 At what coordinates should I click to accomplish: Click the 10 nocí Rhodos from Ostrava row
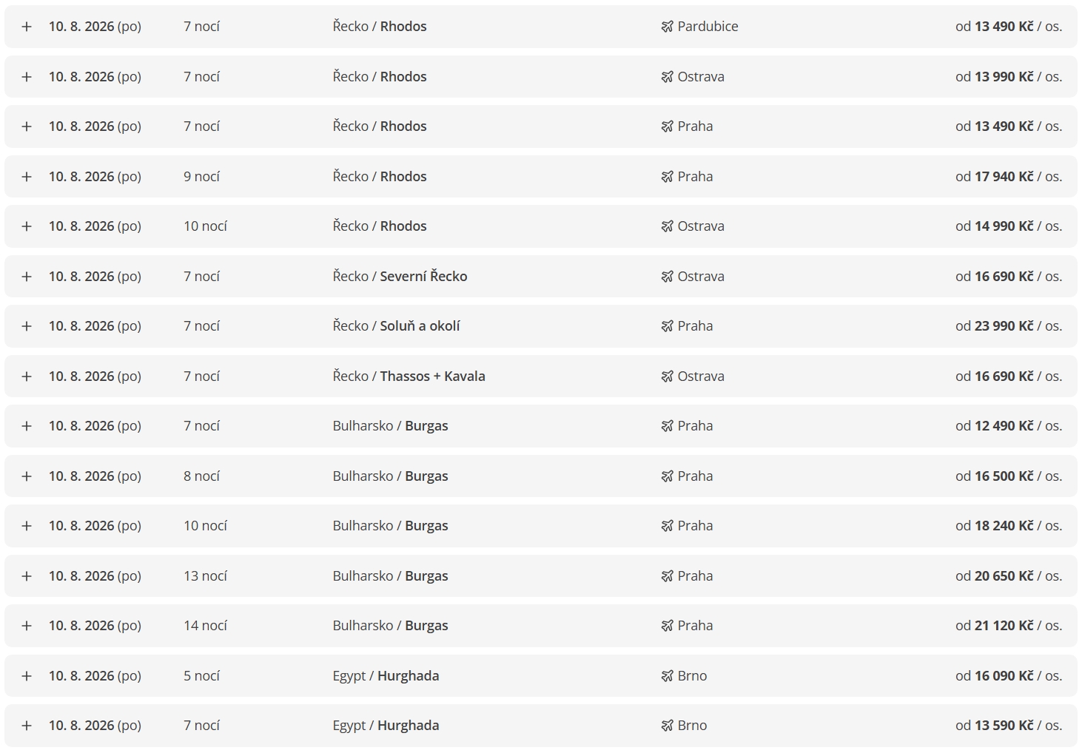[x=541, y=226]
